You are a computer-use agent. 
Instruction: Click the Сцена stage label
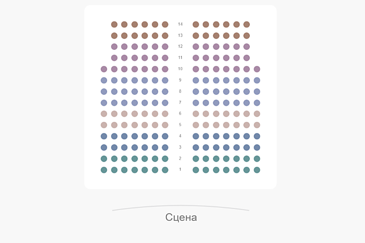coord(181,217)
